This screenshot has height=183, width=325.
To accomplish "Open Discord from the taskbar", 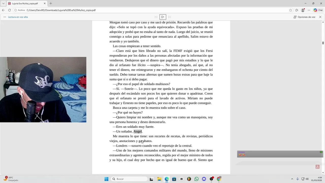I will coord(204,179).
